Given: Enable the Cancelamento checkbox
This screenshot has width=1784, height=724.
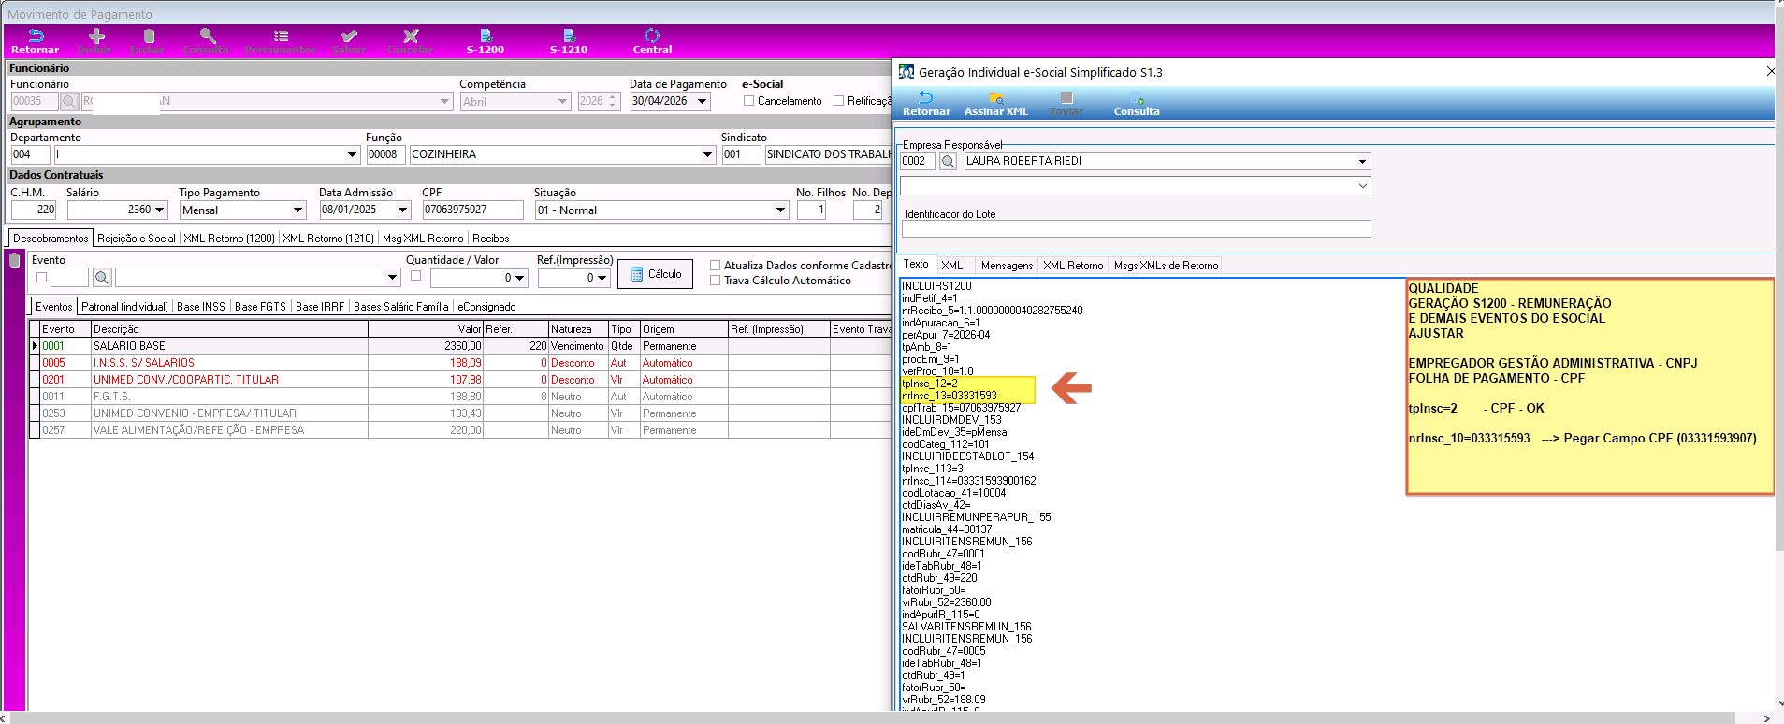Looking at the screenshot, I should pos(748,101).
